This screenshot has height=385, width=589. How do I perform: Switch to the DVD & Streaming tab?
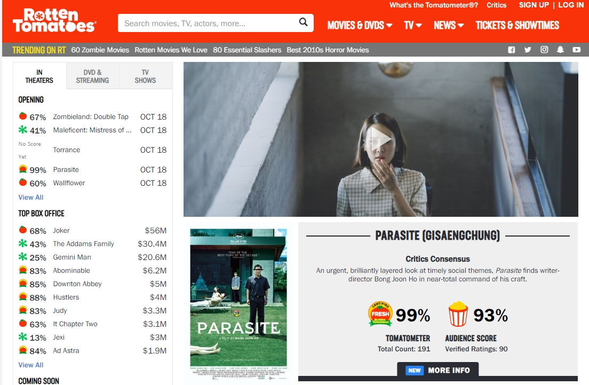click(x=92, y=76)
